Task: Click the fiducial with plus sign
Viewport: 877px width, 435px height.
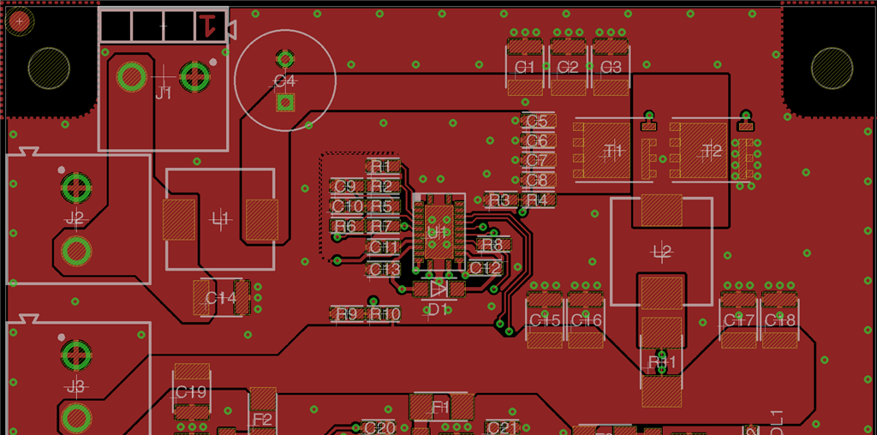Action: (x=21, y=21)
